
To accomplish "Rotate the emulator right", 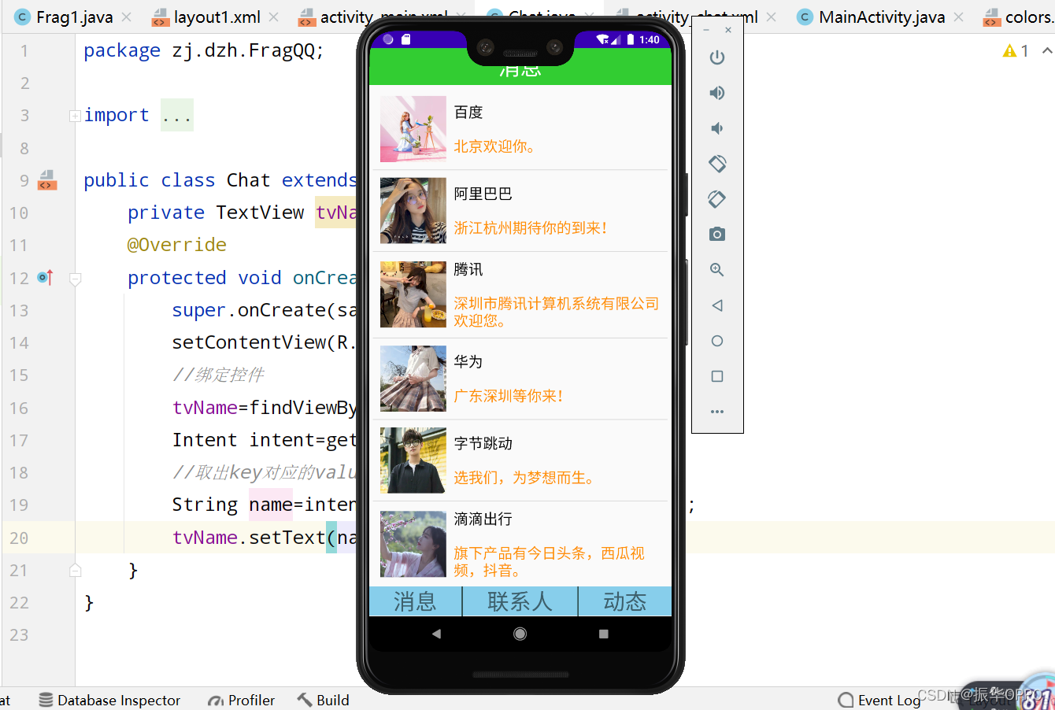I will pos(716,199).
